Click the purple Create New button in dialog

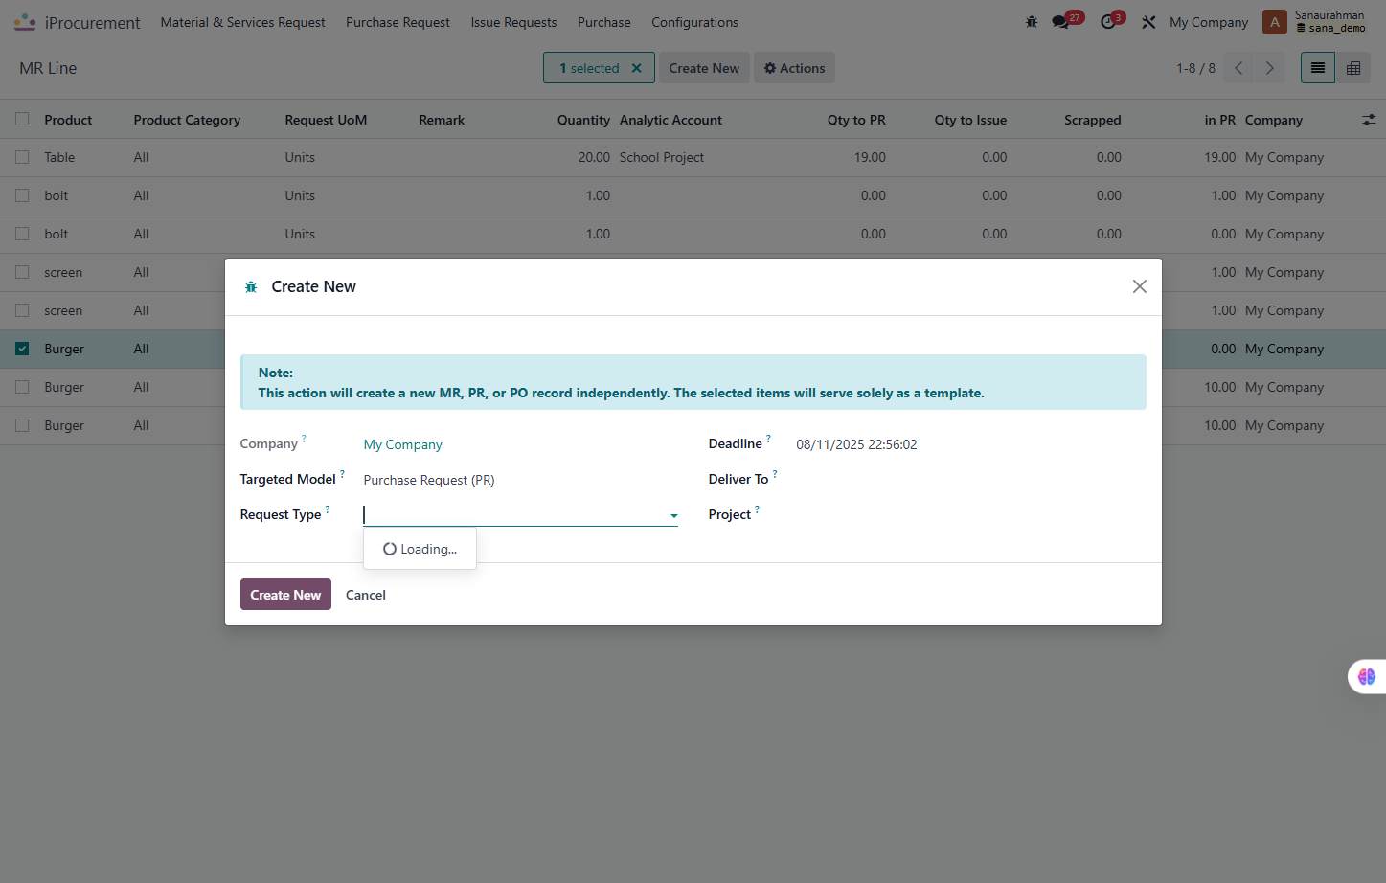coord(285,595)
